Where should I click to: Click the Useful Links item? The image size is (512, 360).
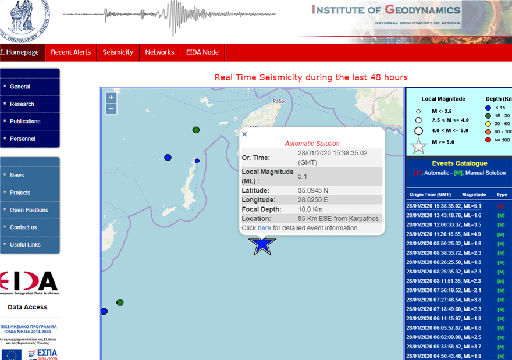pyautogui.click(x=30, y=245)
